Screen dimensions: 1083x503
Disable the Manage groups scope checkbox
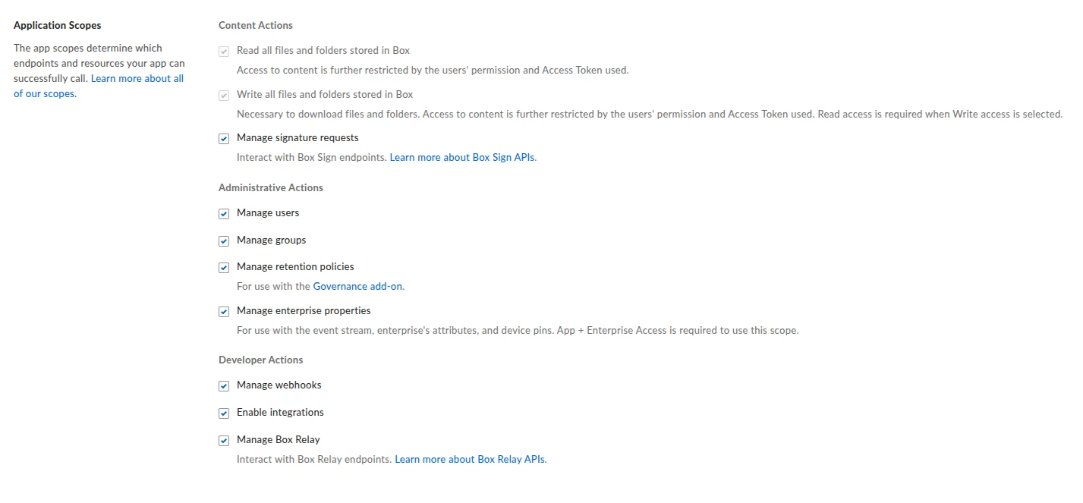coord(224,241)
